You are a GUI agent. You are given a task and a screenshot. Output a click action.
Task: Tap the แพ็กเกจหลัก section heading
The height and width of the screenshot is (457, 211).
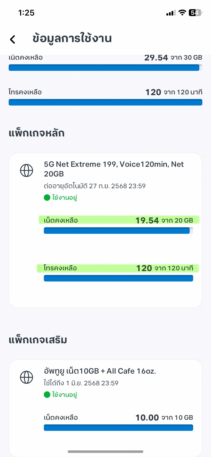point(36,133)
